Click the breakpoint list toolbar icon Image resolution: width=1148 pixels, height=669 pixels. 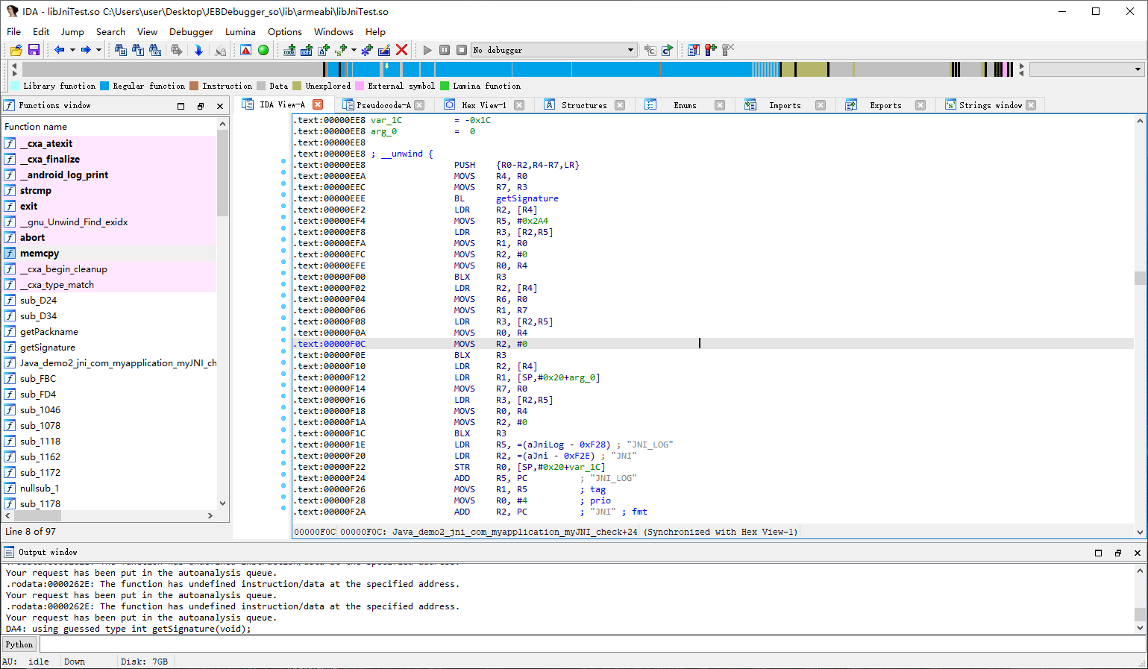[694, 50]
